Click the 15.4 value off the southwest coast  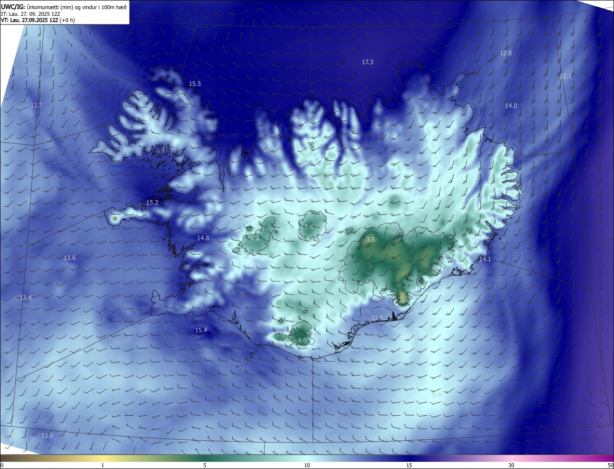click(201, 330)
